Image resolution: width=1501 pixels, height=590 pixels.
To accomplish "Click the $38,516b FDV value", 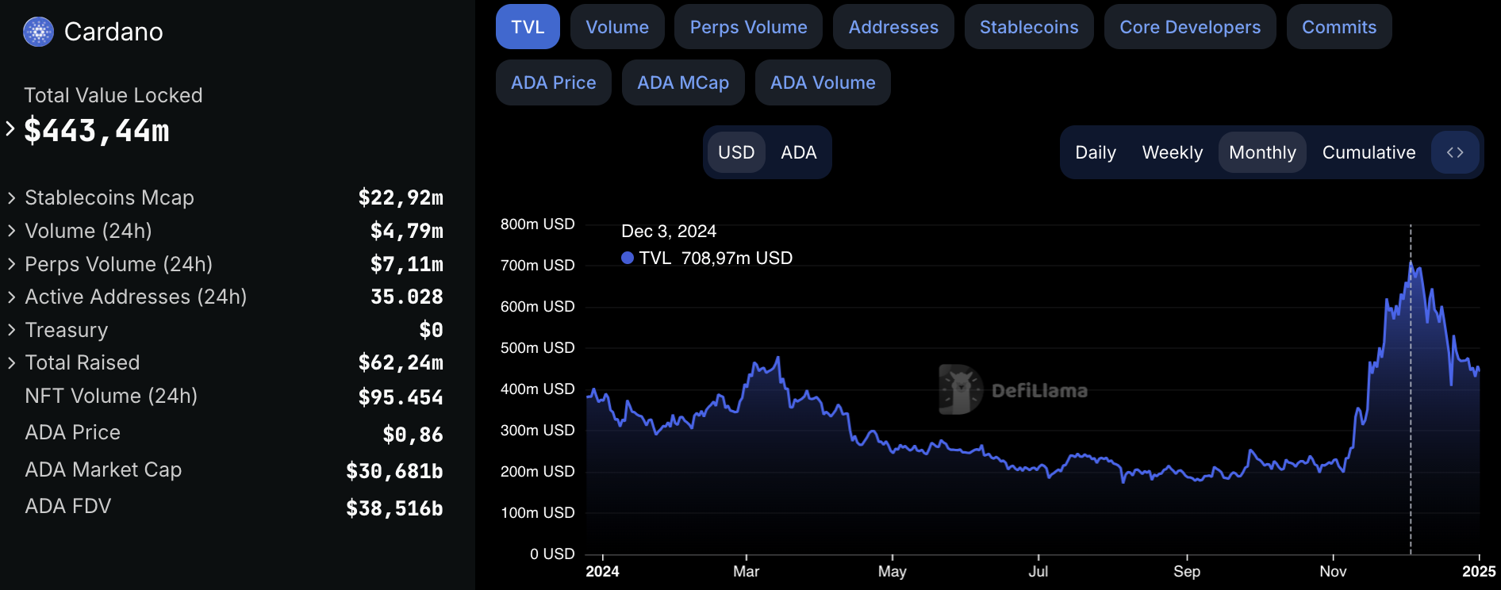I will tap(394, 508).
